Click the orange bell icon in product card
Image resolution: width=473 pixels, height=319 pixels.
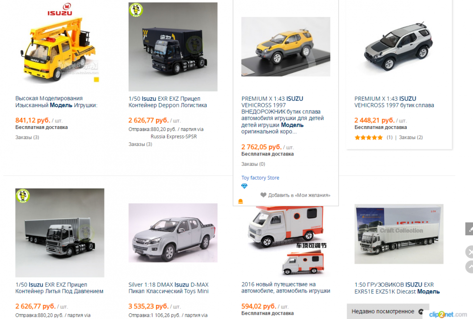click(240, 201)
